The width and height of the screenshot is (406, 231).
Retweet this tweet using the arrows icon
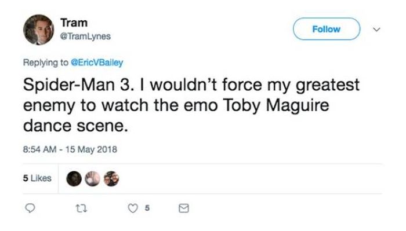(81, 208)
